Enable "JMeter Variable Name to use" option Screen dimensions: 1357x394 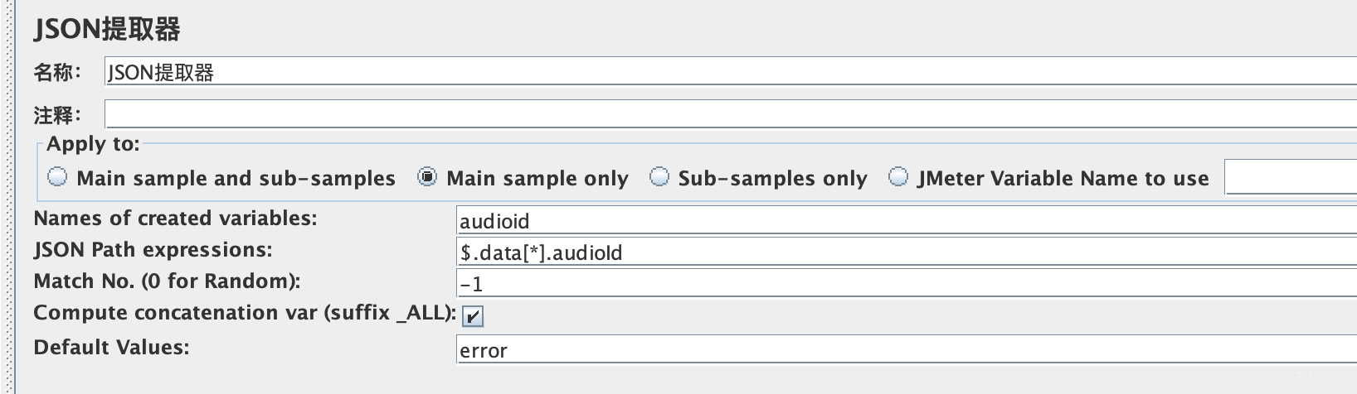click(898, 177)
